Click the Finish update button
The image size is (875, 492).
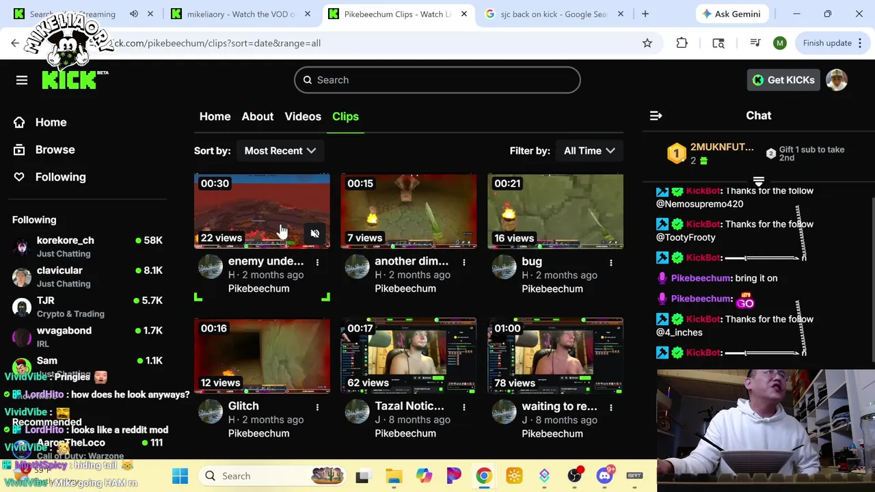click(x=832, y=43)
